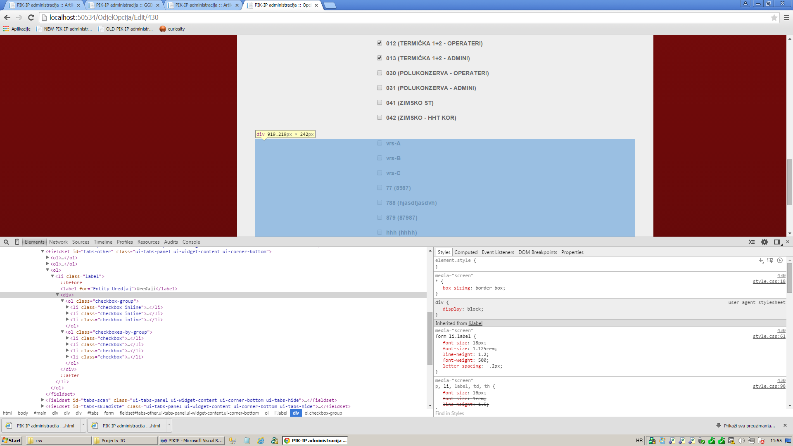The image size is (793, 446).
Task: Open the Computed styles tab
Action: pos(466,252)
